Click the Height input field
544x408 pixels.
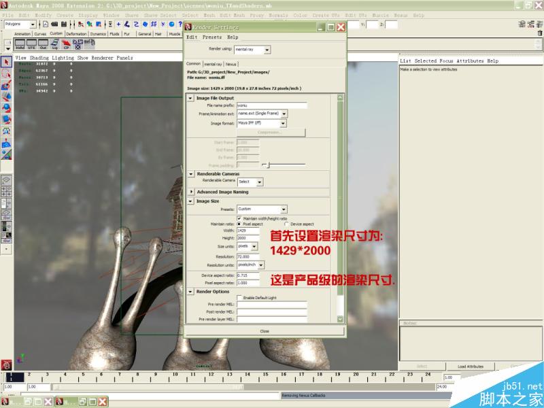tap(248, 238)
